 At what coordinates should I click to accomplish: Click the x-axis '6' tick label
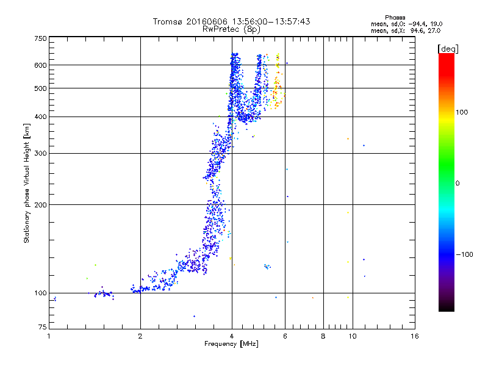pos(285,336)
